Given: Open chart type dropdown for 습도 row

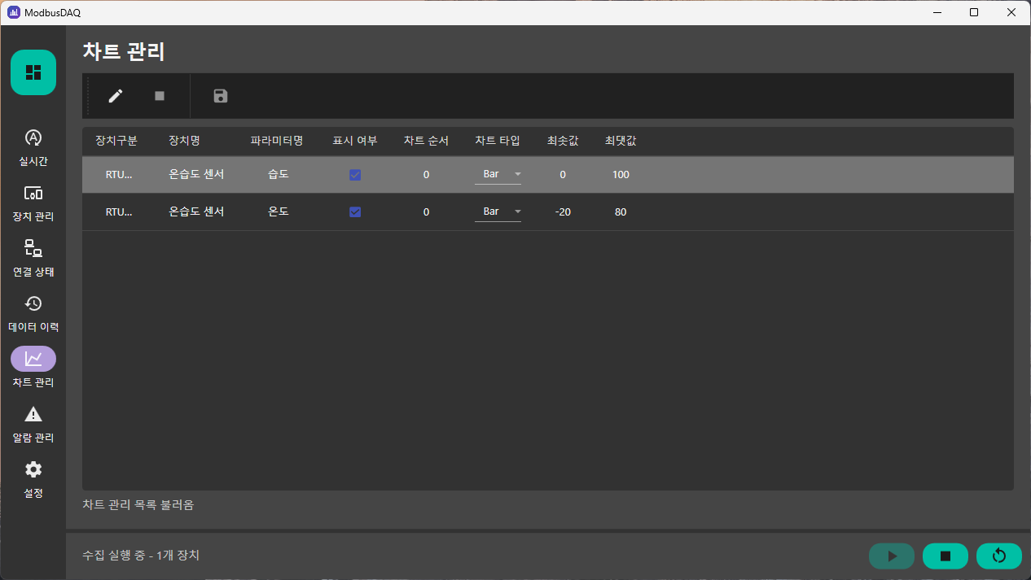Looking at the screenshot, I should click(x=498, y=175).
